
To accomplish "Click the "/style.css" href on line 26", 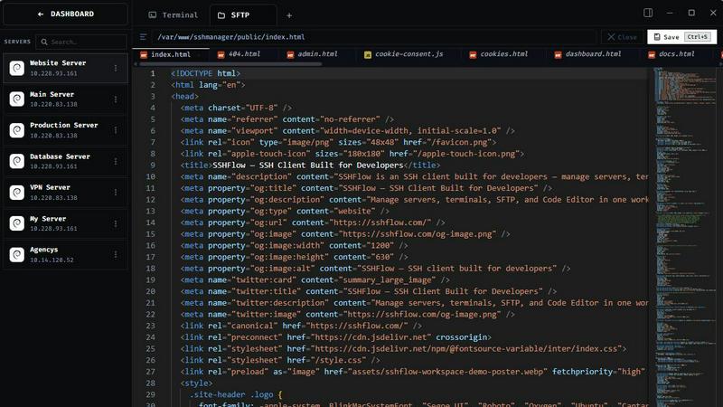I will pos(336,360).
